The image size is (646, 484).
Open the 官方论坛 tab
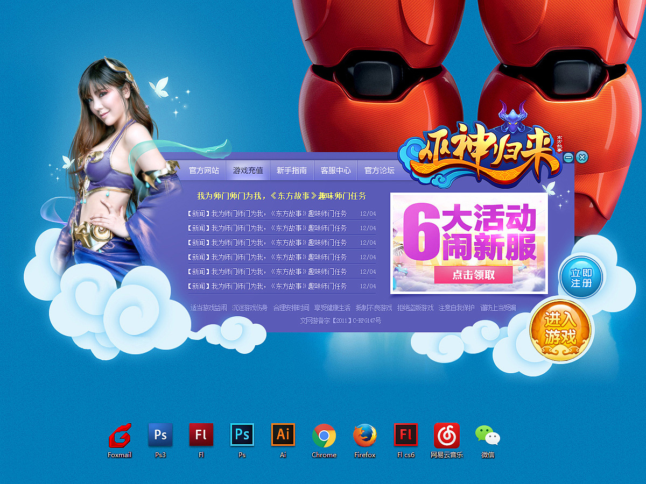[x=380, y=170]
